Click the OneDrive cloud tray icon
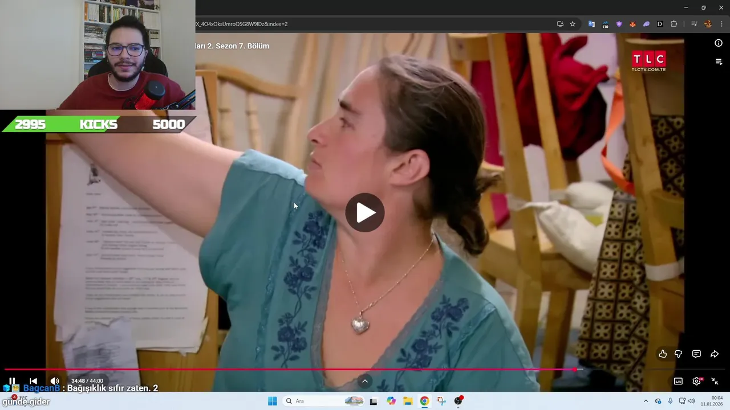 658,401
